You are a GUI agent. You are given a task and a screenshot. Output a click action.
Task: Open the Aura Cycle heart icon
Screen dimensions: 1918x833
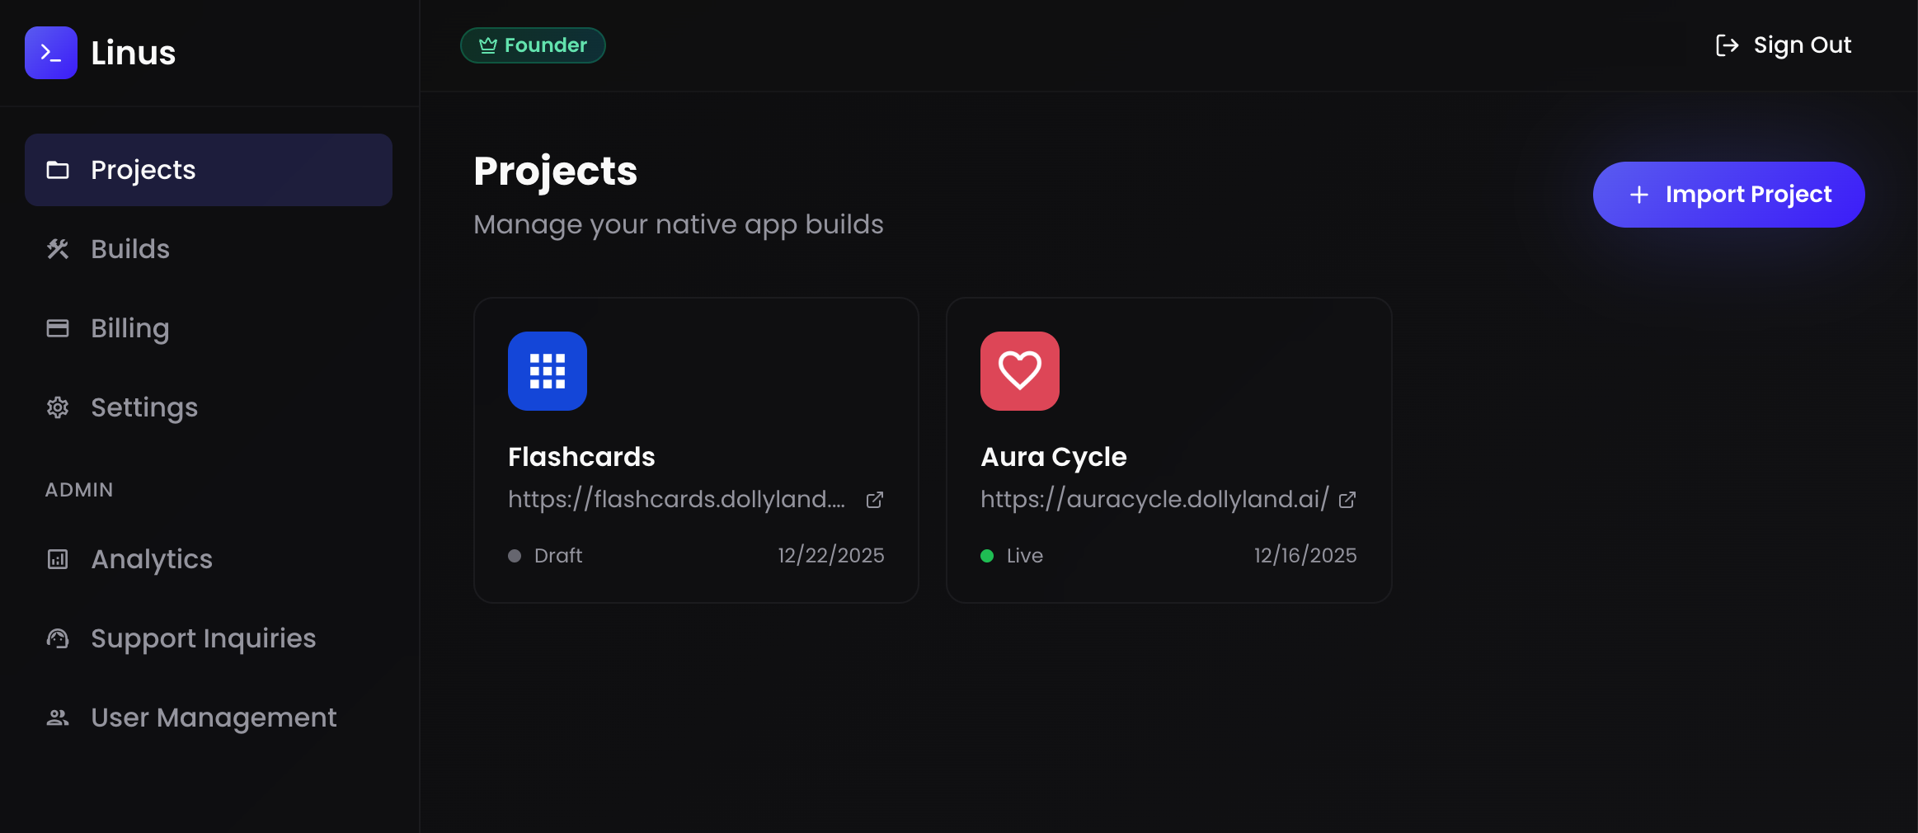[x=1020, y=371]
